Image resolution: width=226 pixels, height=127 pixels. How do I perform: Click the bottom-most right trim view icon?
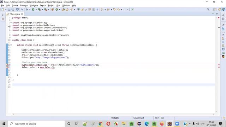[223, 56]
